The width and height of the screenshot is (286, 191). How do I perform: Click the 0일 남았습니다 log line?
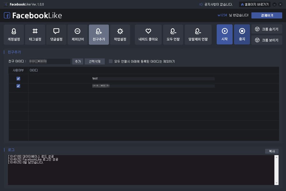tap(26, 162)
